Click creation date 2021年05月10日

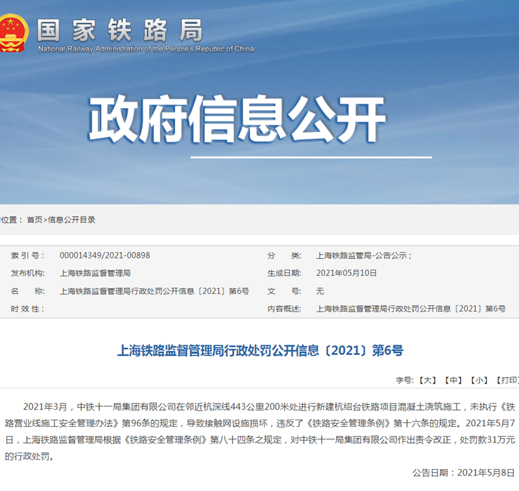coord(346,273)
